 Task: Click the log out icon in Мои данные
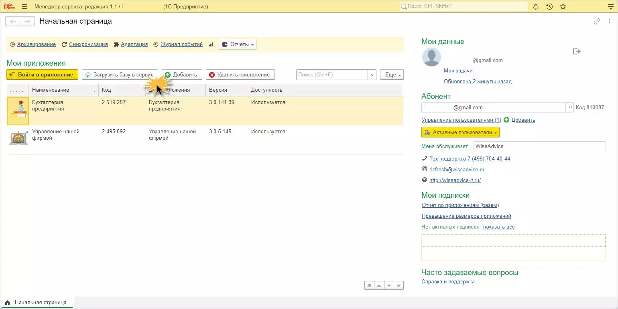(577, 51)
